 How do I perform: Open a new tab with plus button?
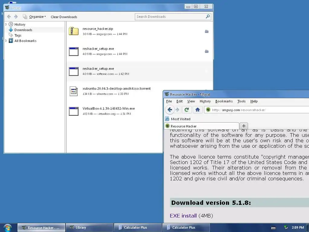244,126
